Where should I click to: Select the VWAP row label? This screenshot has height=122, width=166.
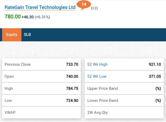[x=9, y=113]
